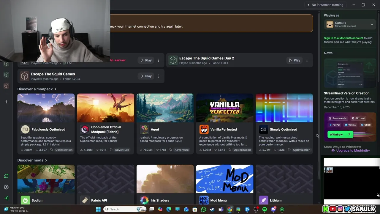Expand the Samulx account dropdown
Image resolution: width=380 pixels, height=214 pixels.
[x=372, y=24]
